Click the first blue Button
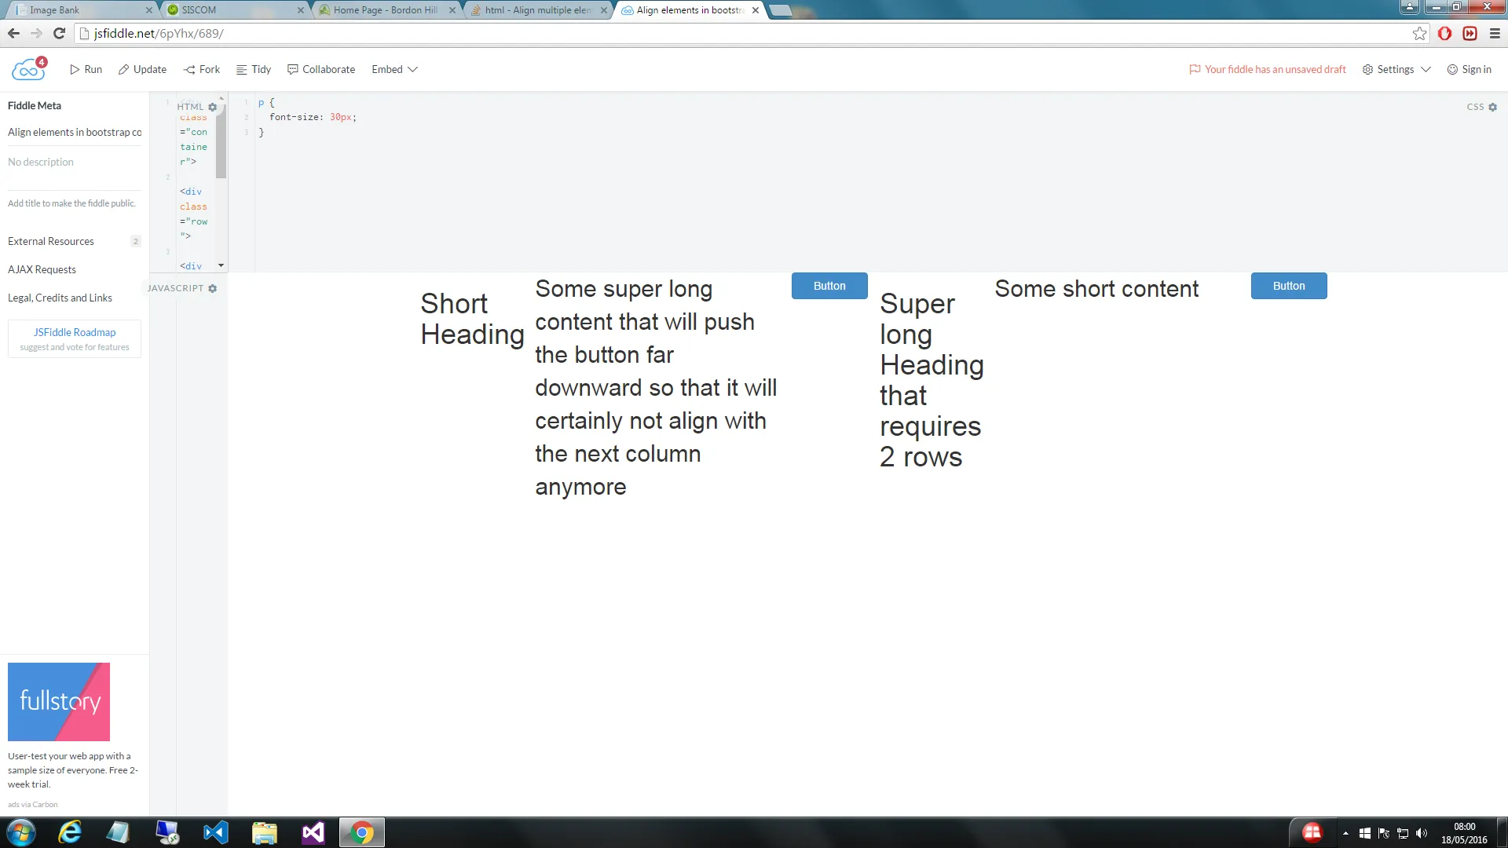Image resolution: width=1508 pixels, height=848 pixels. click(x=829, y=286)
